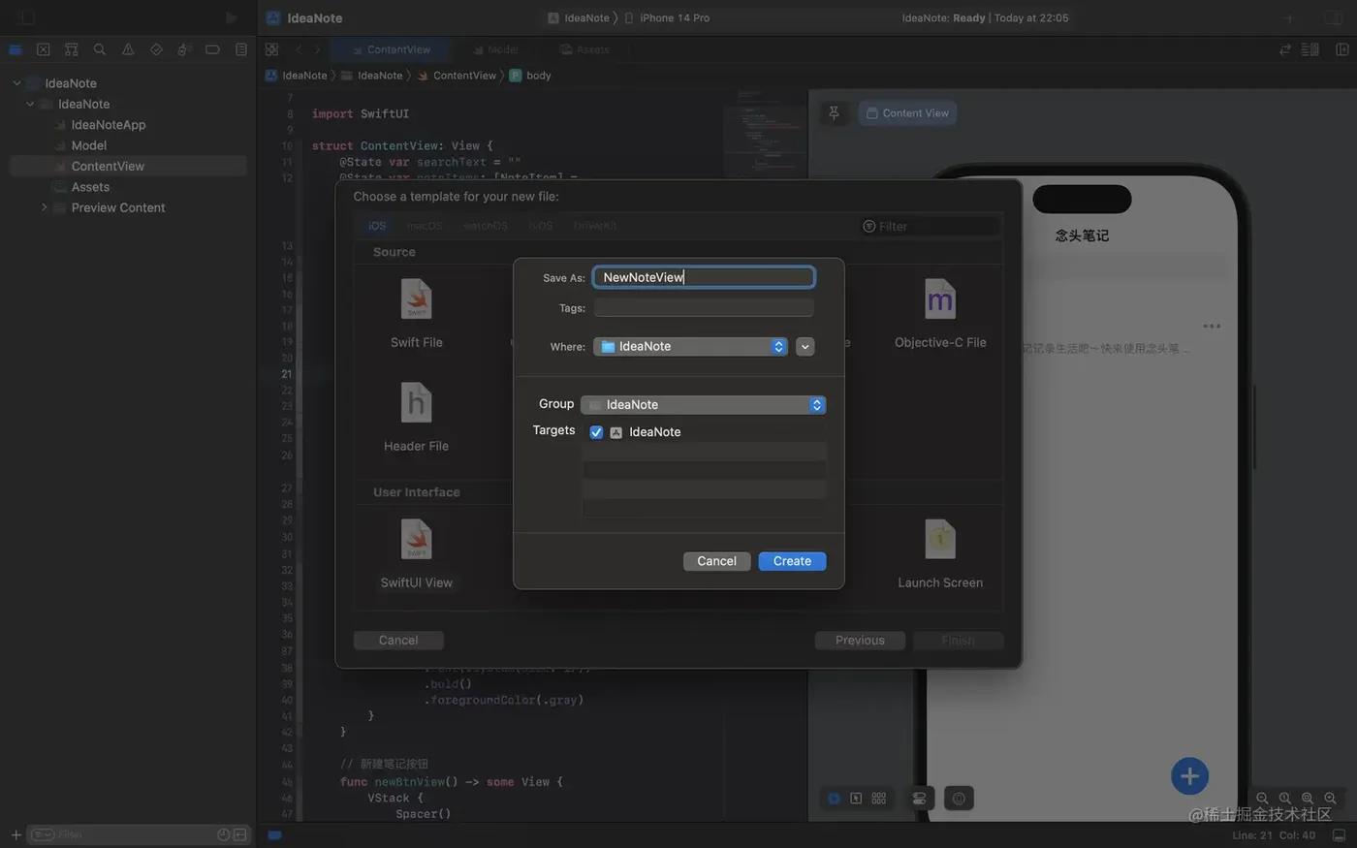
Task: Toggle the editor layout adjust icon
Action: tap(1310, 49)
